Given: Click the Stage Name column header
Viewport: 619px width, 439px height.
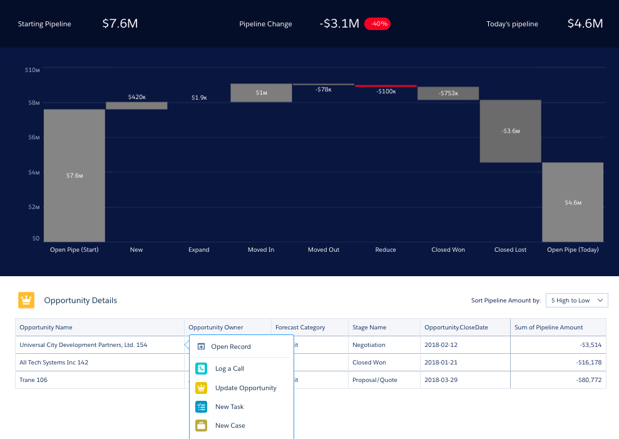Looking at the screenshot, I should 369,327.
